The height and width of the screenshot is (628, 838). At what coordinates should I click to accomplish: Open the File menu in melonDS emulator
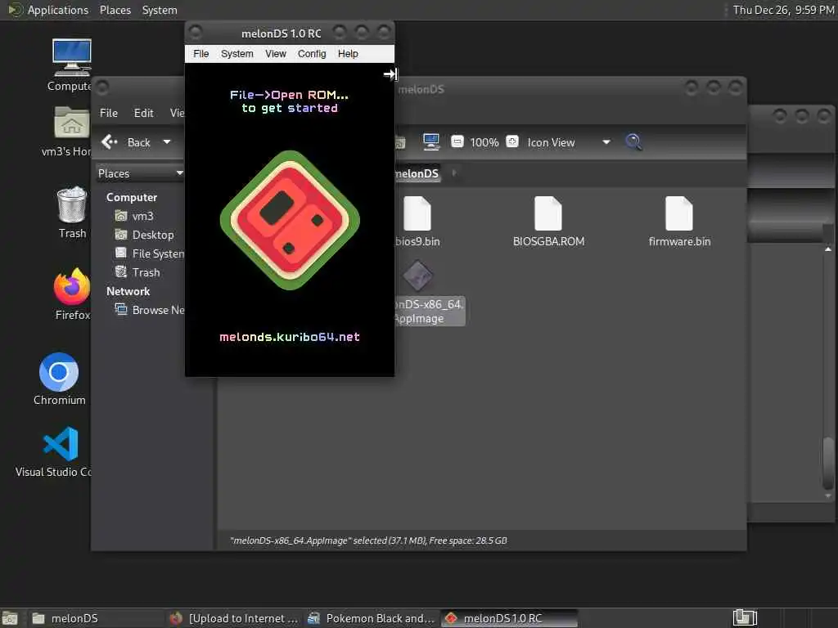[x=201, y=54]
